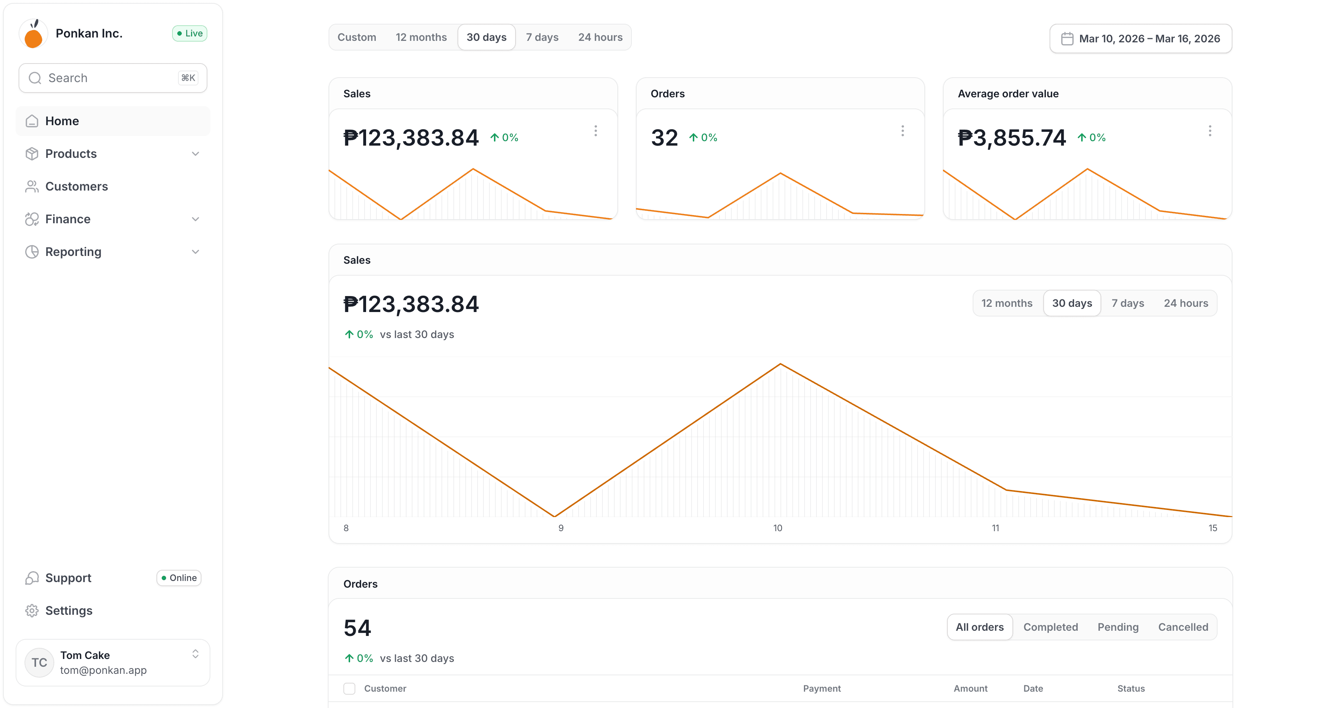The image size is (1338, 708).
Task: Open the Customers section icon
Action: pos(32,186)
